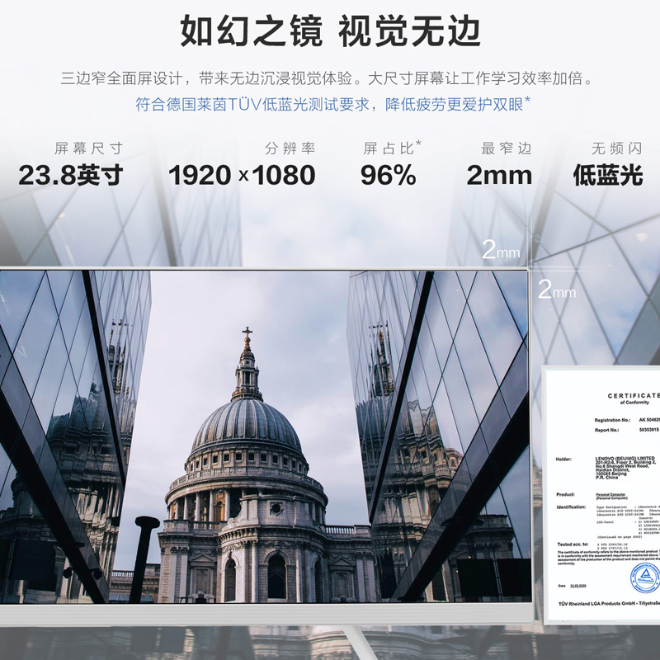Click the 屏占比 label
The height and width of the screenshot is (660, 660).
point(392,148)
